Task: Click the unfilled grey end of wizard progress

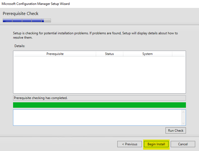Action: [x=47, y=20]
